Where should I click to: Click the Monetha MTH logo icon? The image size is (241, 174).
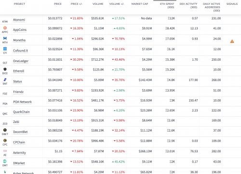[x=5, y=38]
